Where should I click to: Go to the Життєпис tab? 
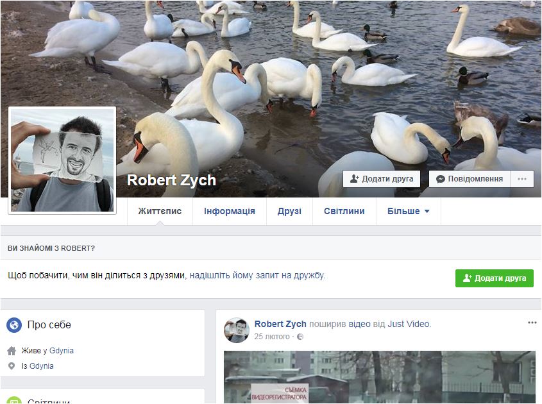coord(160,211)
